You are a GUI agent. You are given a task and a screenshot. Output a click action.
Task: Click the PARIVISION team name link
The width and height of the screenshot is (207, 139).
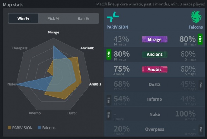tap(117, 27)
